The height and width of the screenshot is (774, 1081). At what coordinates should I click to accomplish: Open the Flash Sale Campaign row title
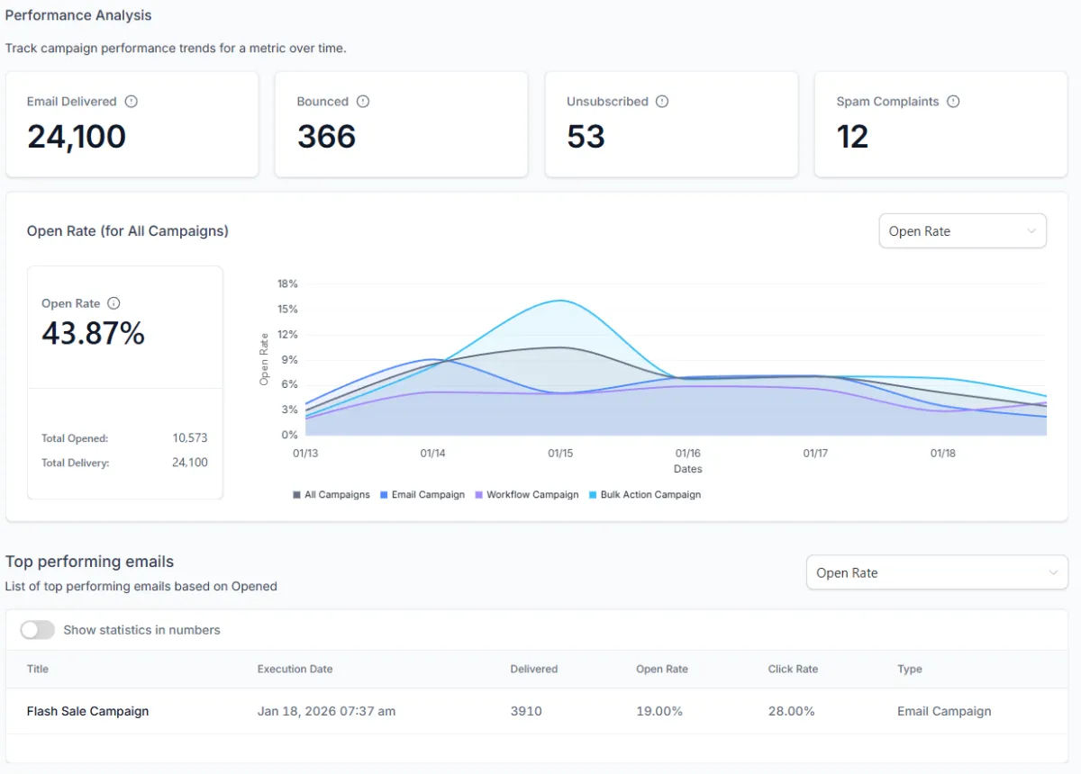coord(87,711)
